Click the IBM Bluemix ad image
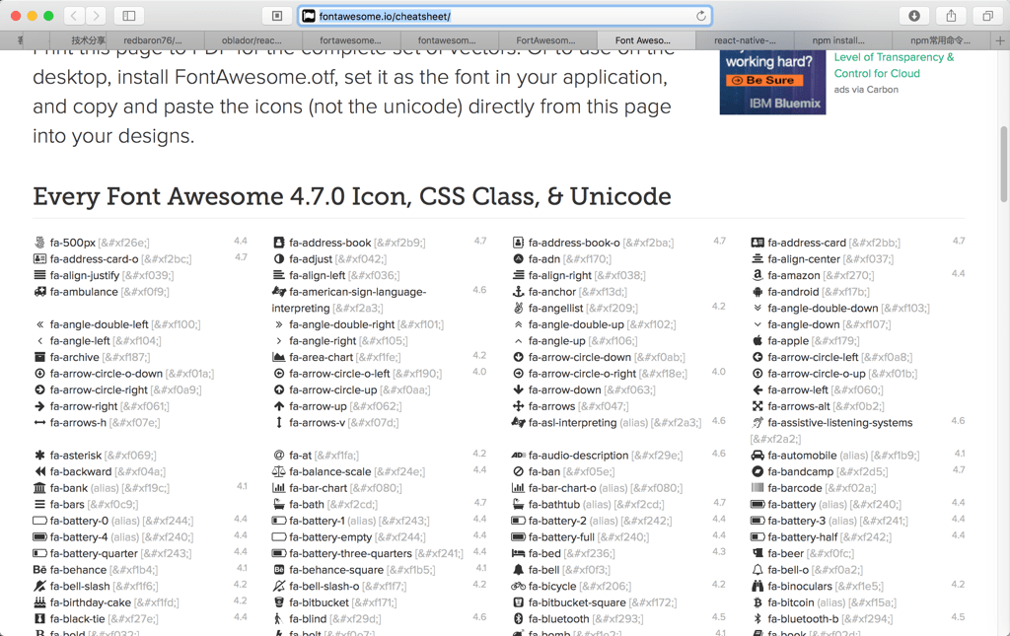Image resolution: width=1010 pixels, height=636 pixels. pyautogui.click(x=772, y=83)
